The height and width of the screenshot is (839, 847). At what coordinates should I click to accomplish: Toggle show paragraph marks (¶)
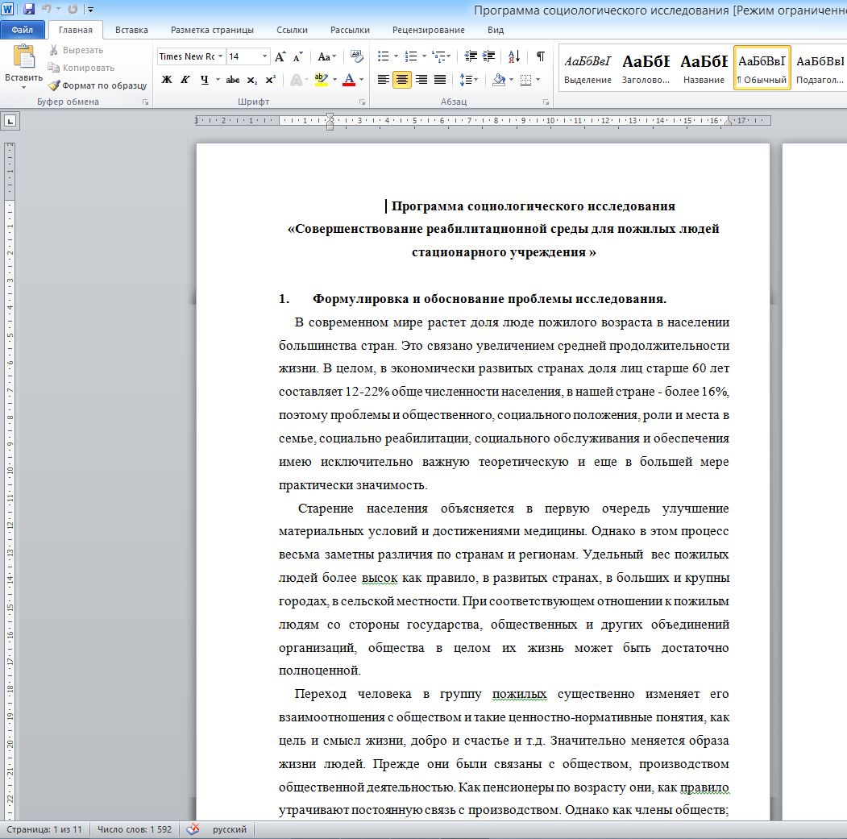(540, 56)
